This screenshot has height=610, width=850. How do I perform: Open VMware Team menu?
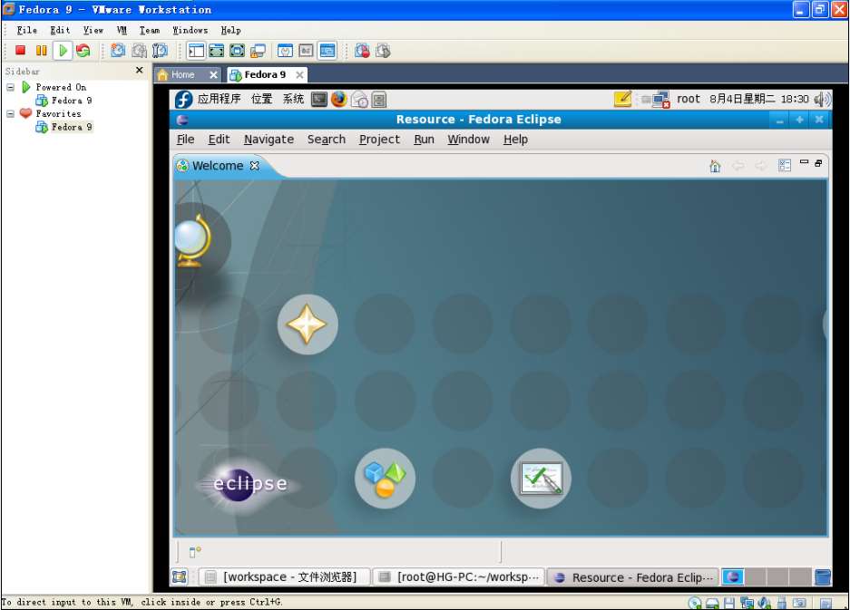tap(150, 30)
